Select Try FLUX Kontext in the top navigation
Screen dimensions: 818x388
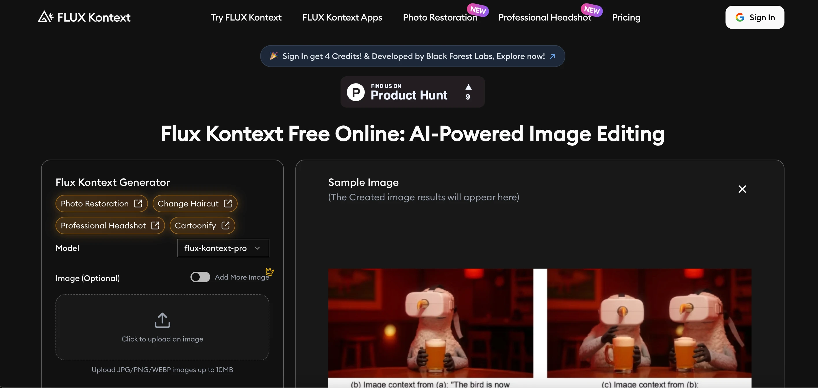(246, 17)
